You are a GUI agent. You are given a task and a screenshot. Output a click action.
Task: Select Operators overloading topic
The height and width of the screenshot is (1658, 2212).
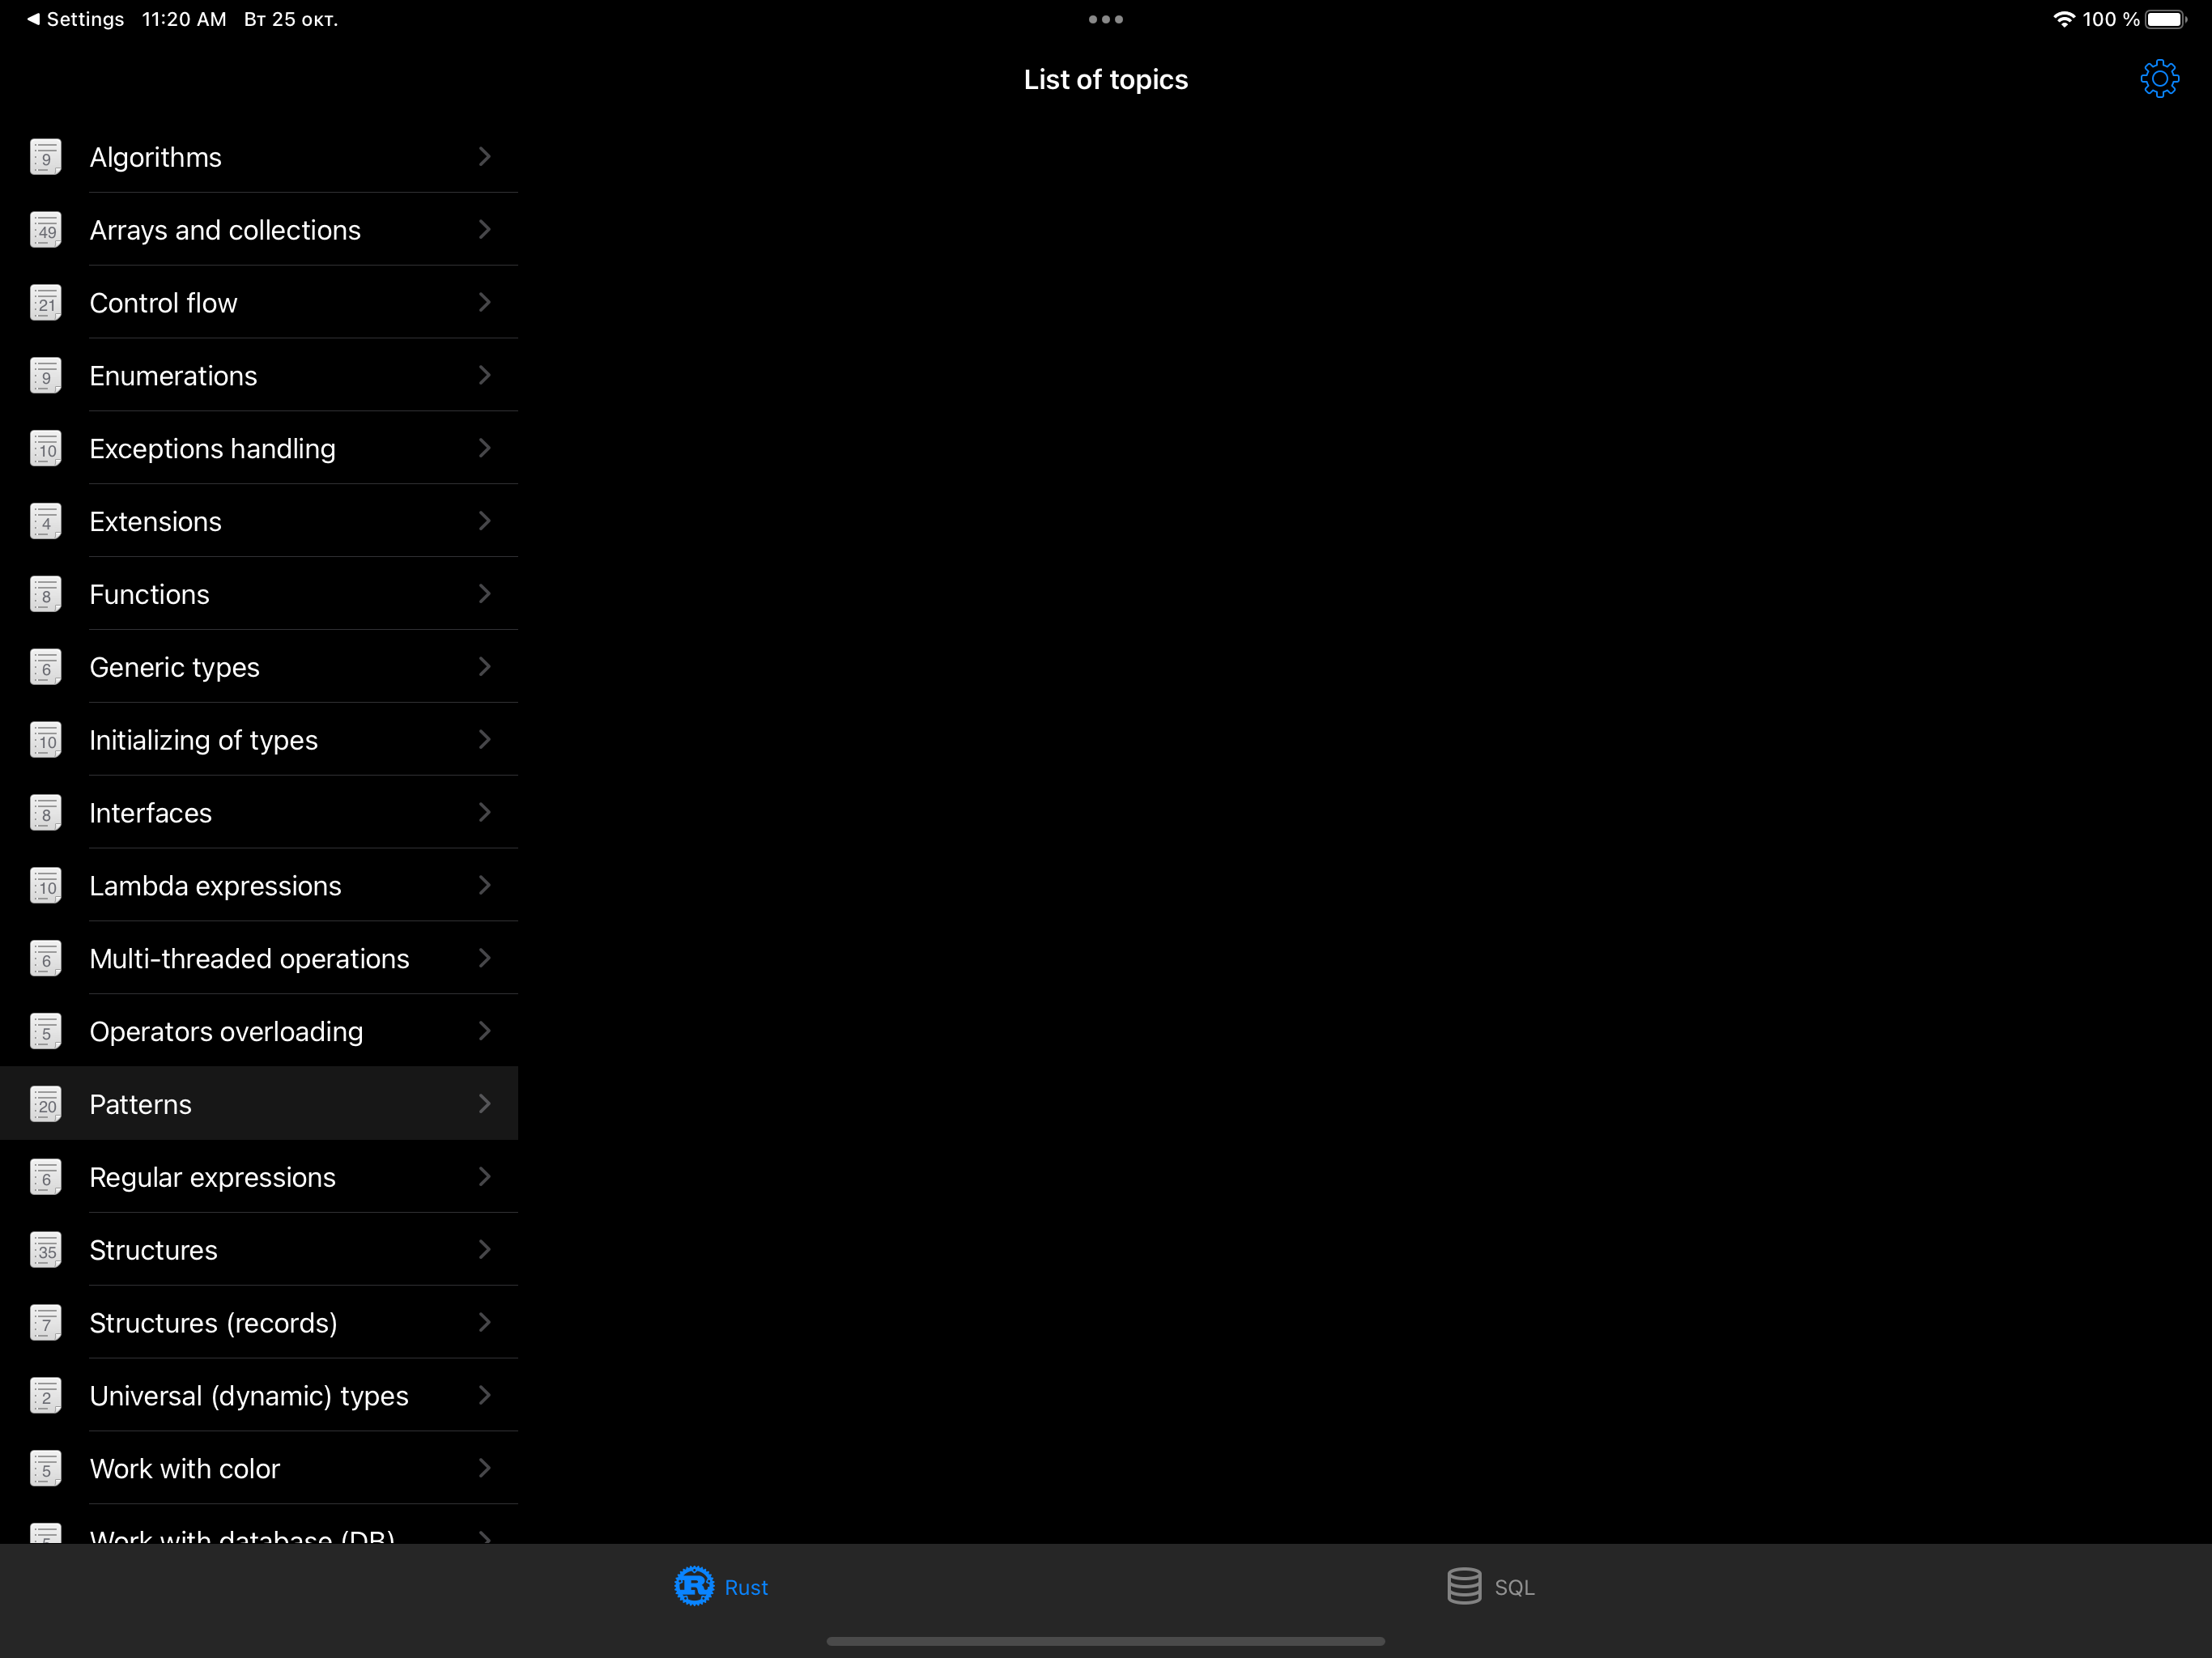[259, 1032]
